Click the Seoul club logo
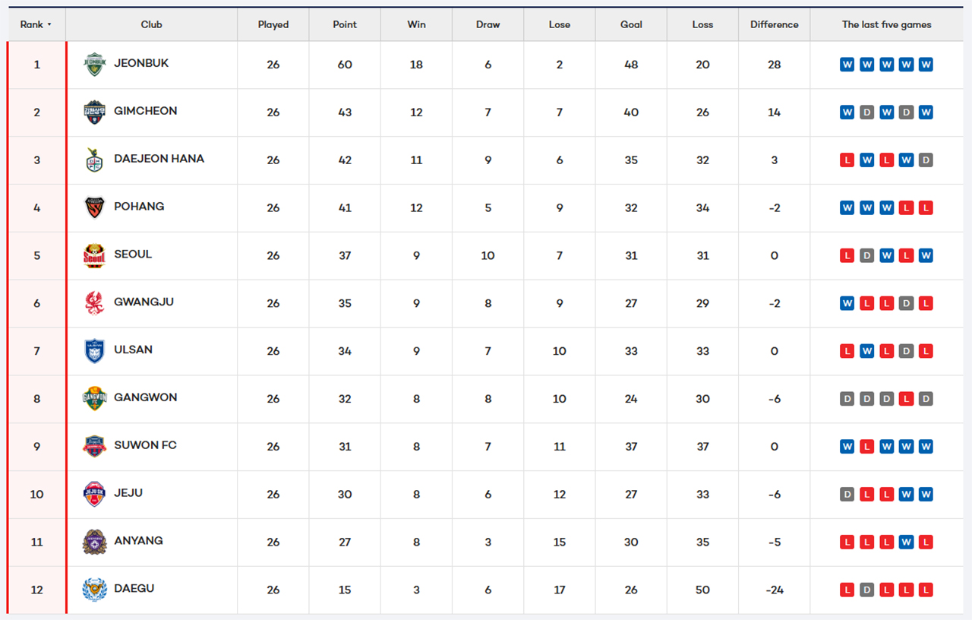972x620 pixels. [94, 255]
